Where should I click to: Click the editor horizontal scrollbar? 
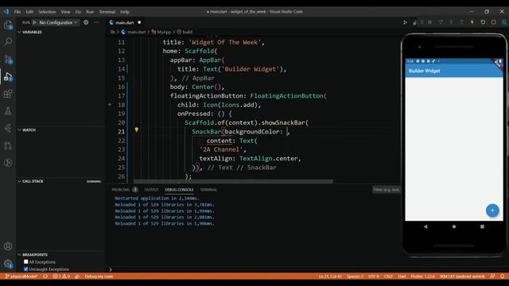click(233, 181)
